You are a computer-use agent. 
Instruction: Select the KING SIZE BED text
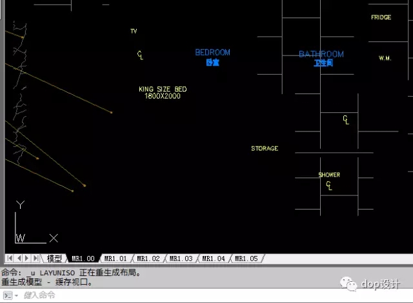163,89
